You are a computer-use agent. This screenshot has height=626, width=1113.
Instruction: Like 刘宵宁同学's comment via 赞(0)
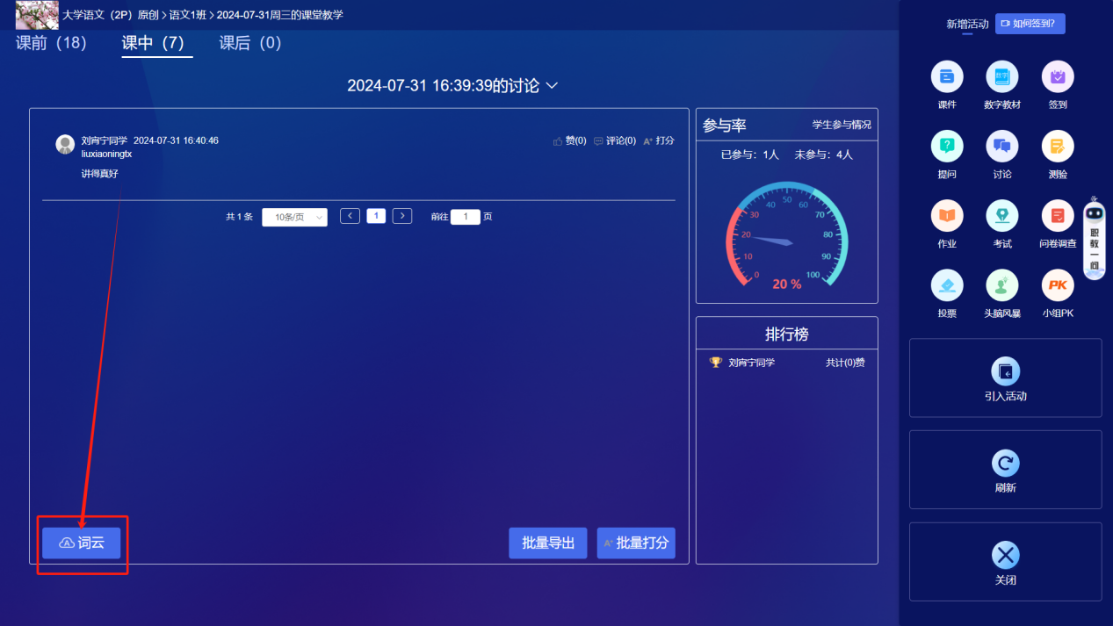(570, 140)
